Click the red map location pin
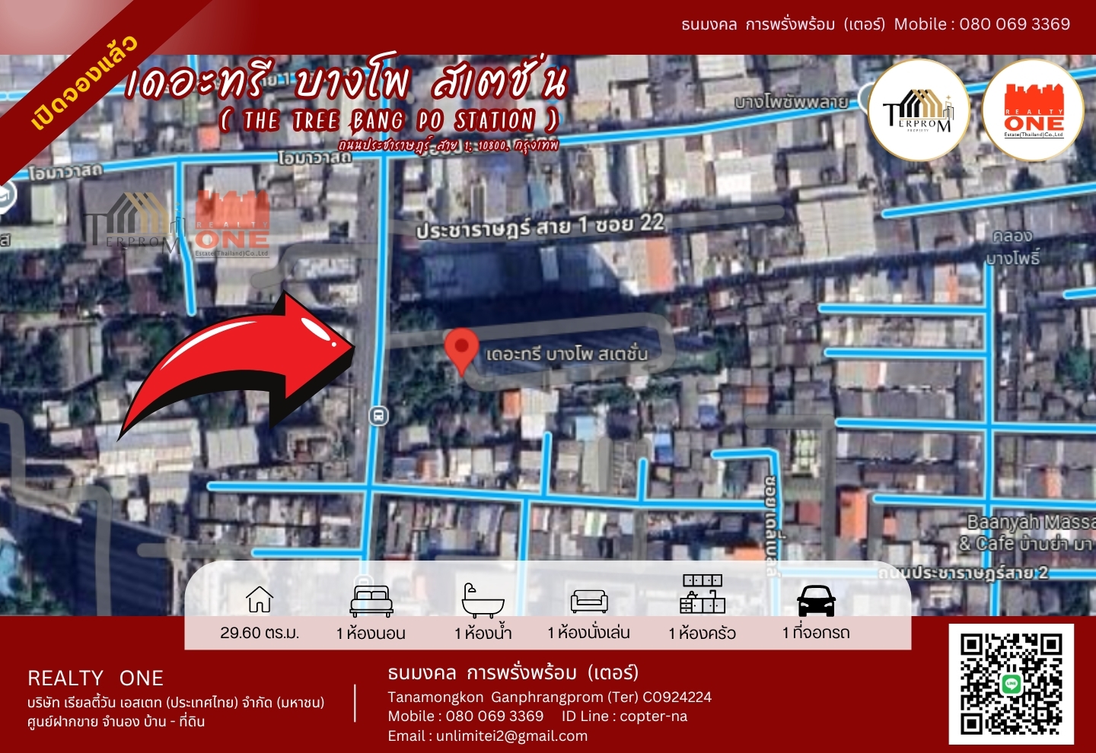The image size is (1096, 753). (x=460, y=349)
